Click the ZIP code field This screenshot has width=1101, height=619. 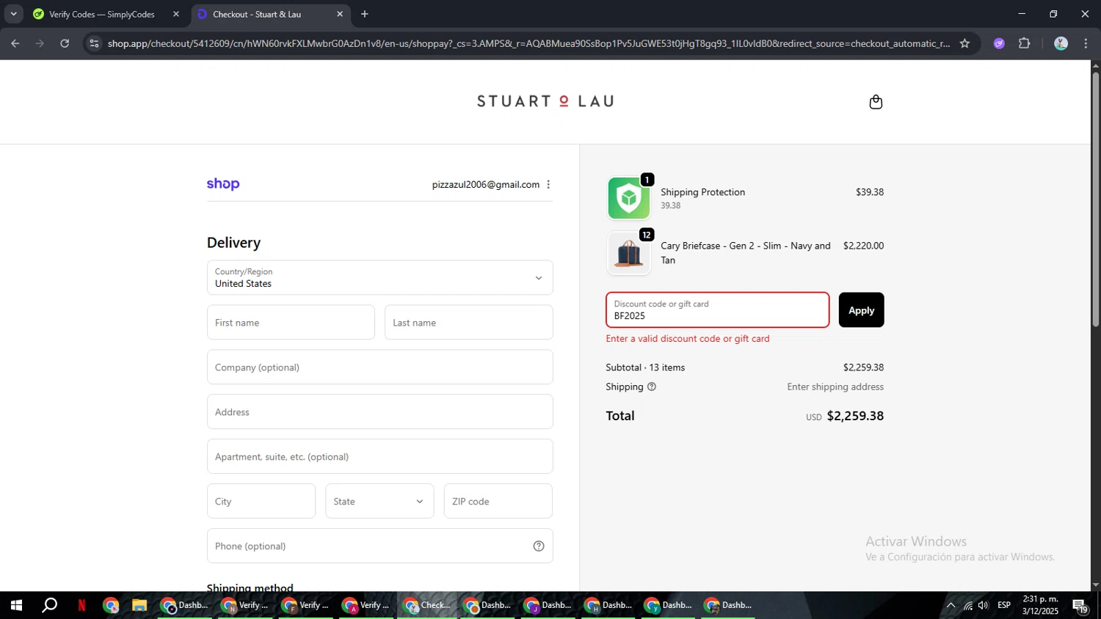tap(498, 501)
